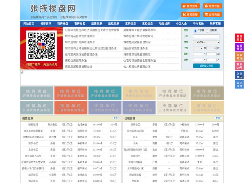This screenshot has width=244, height=183.
Task: Open 新房楼盘 menu item
Action: pos(63,24)
